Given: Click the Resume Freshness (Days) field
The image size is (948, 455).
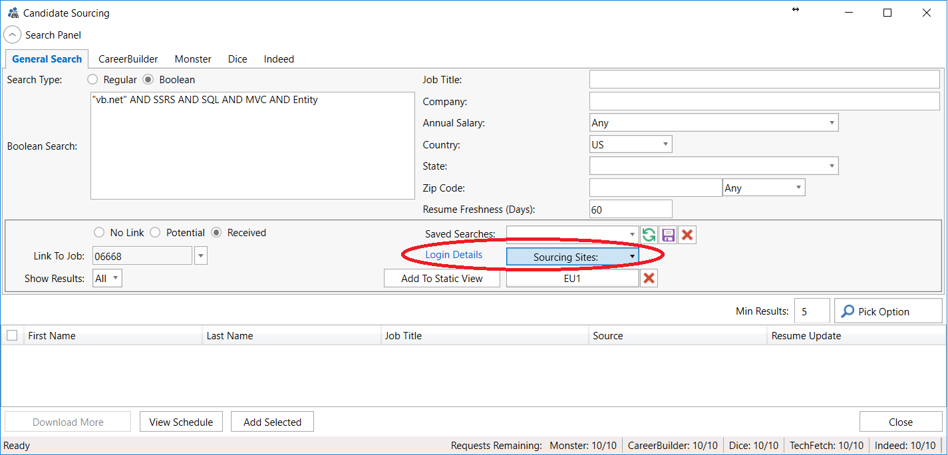Looking at the screenshot, I should click(x=631, y=209).
